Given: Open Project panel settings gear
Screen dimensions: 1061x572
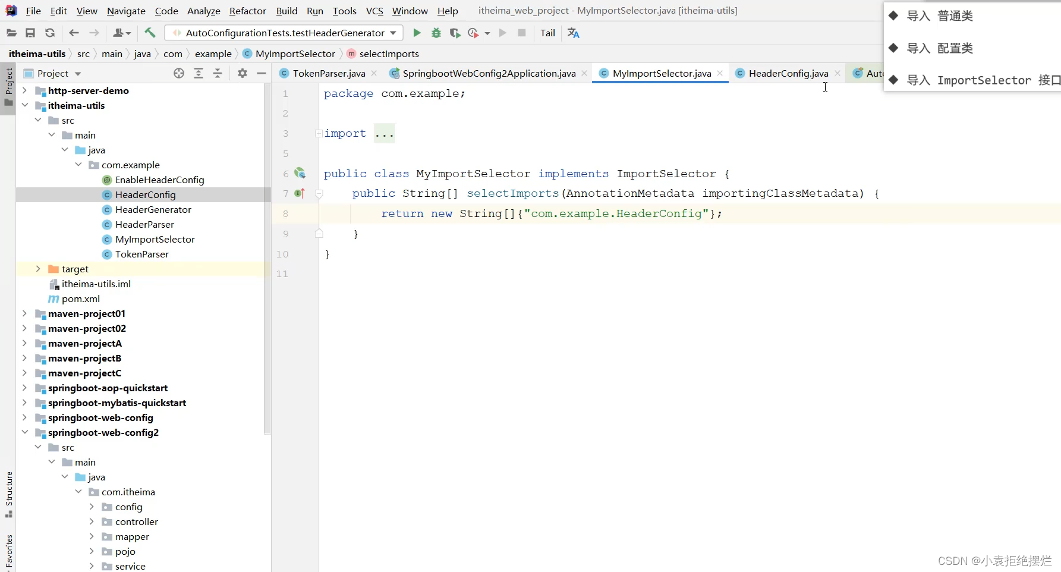Looking at the screenshot, I should point(243,73).
